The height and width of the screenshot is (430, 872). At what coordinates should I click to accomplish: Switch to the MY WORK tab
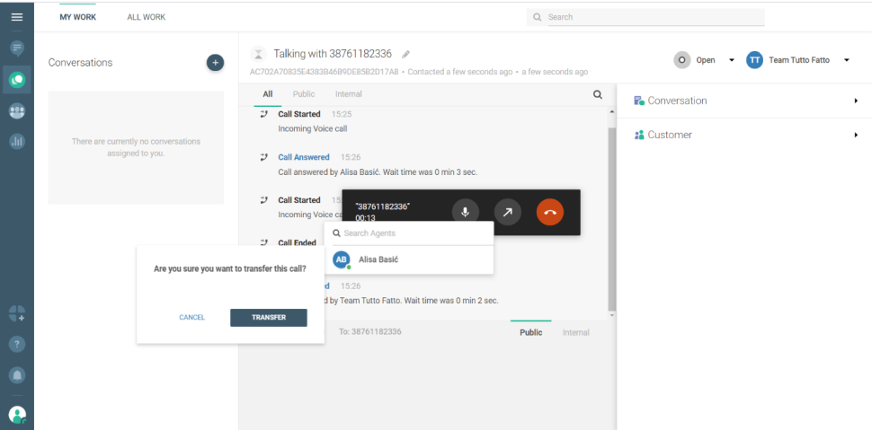(78, 17)
